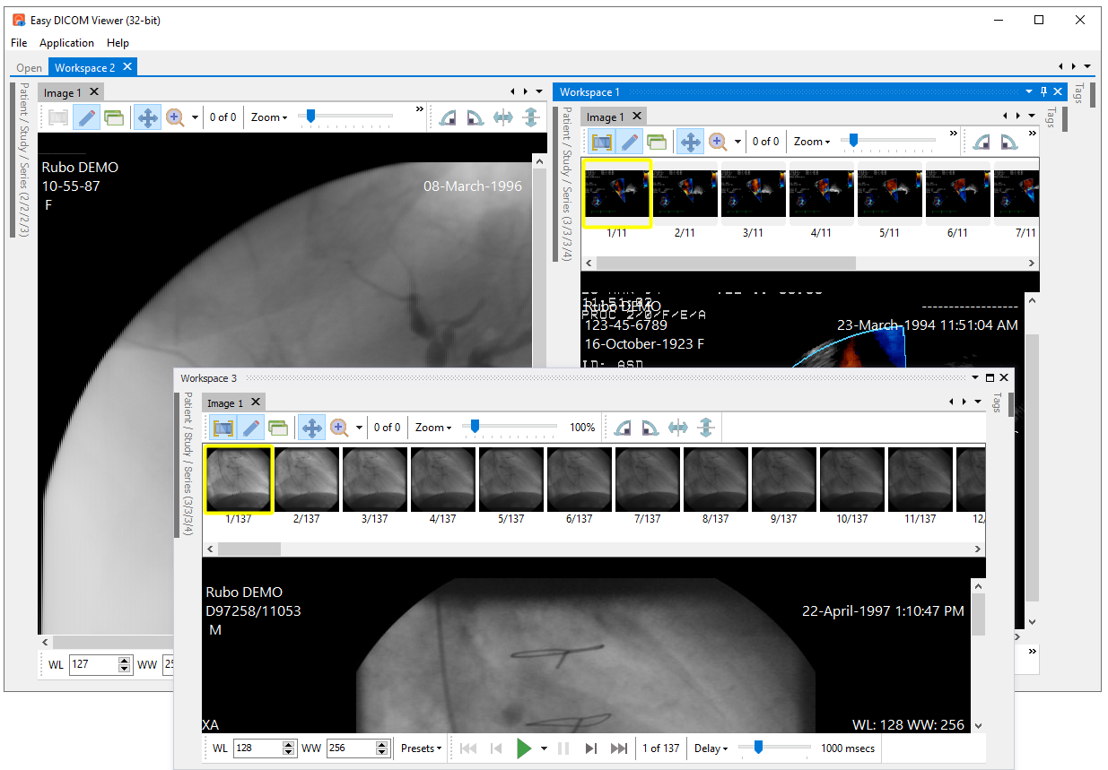Open Tags side panel in Workspace 3
This screenshot has height=770, width=1108.
coord(996,402)
